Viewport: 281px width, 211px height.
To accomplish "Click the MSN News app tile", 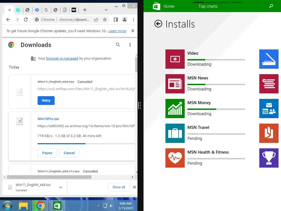I will click(x=175, y=84).
